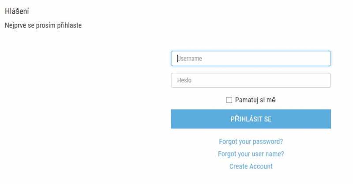Open the Forgot your user name? link
Image resolution: width=353 pixels, height=184 pixels.
pos(251,154)
